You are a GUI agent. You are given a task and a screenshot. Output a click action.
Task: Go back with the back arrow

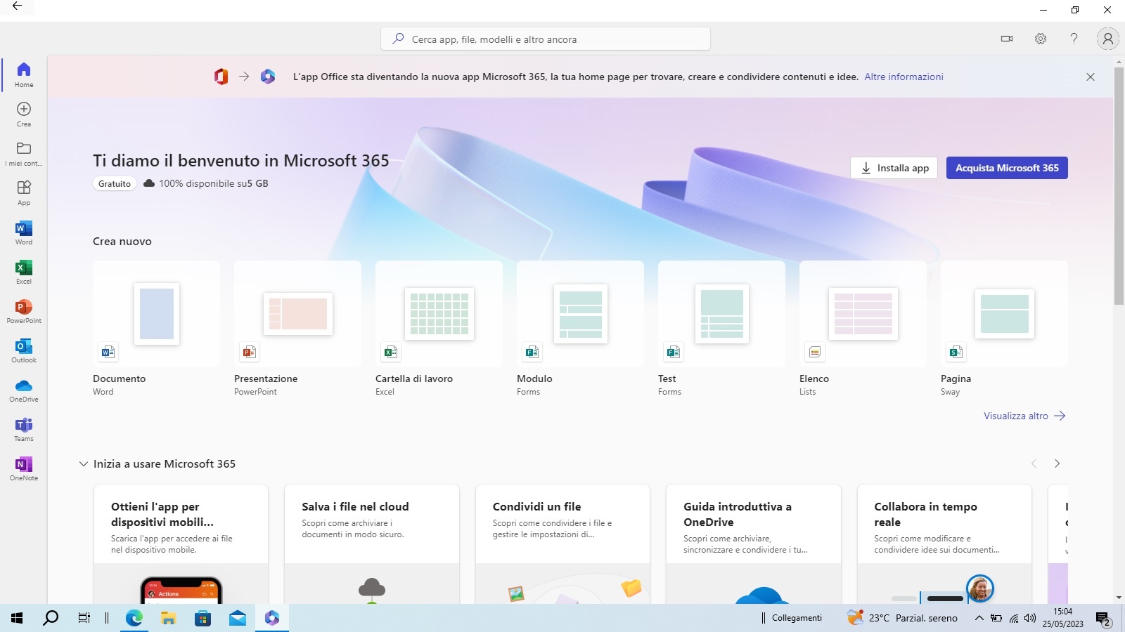pos(17,6)
